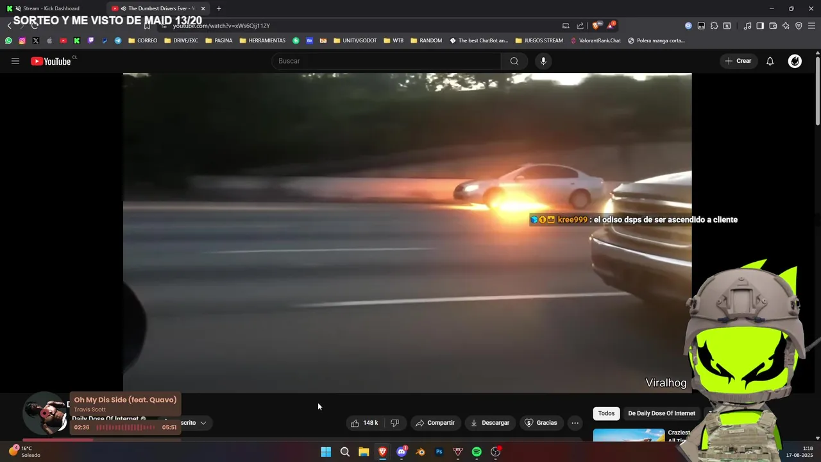Reload the page with refresh icon
This screenshot has height=462, width=821.
tap(35, 26)
